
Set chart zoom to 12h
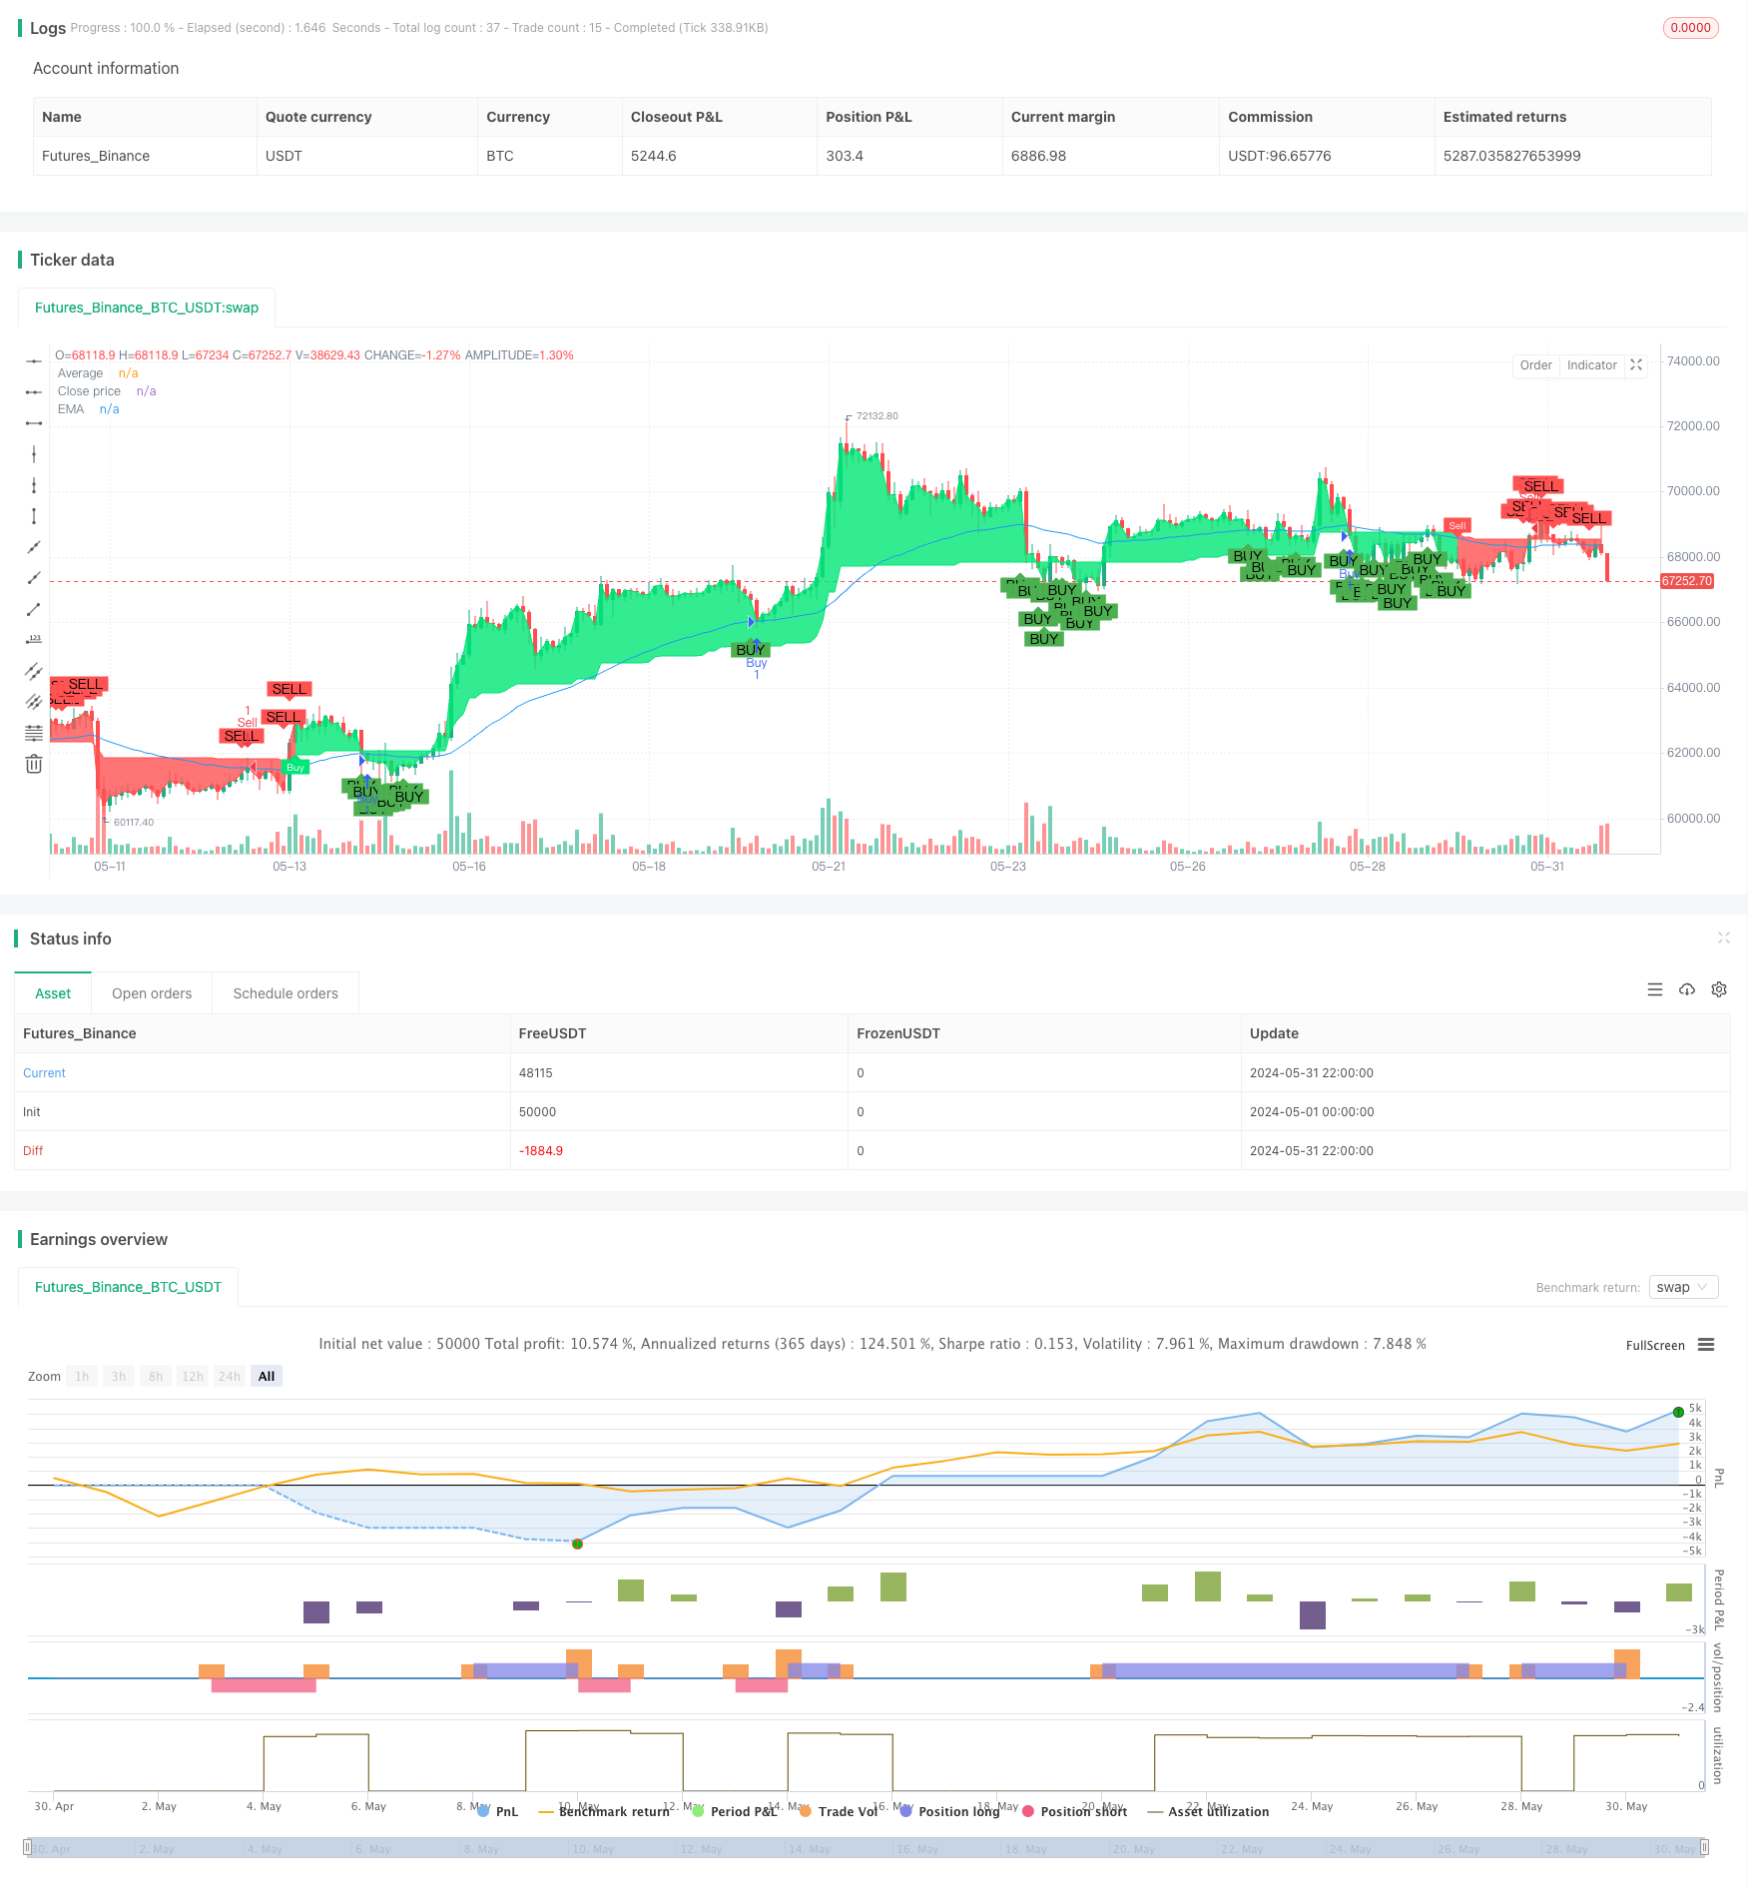[193, 1376]
